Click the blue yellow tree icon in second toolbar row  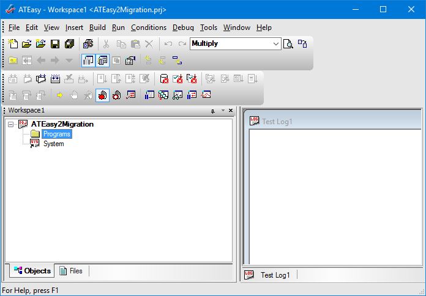(177, 61)
